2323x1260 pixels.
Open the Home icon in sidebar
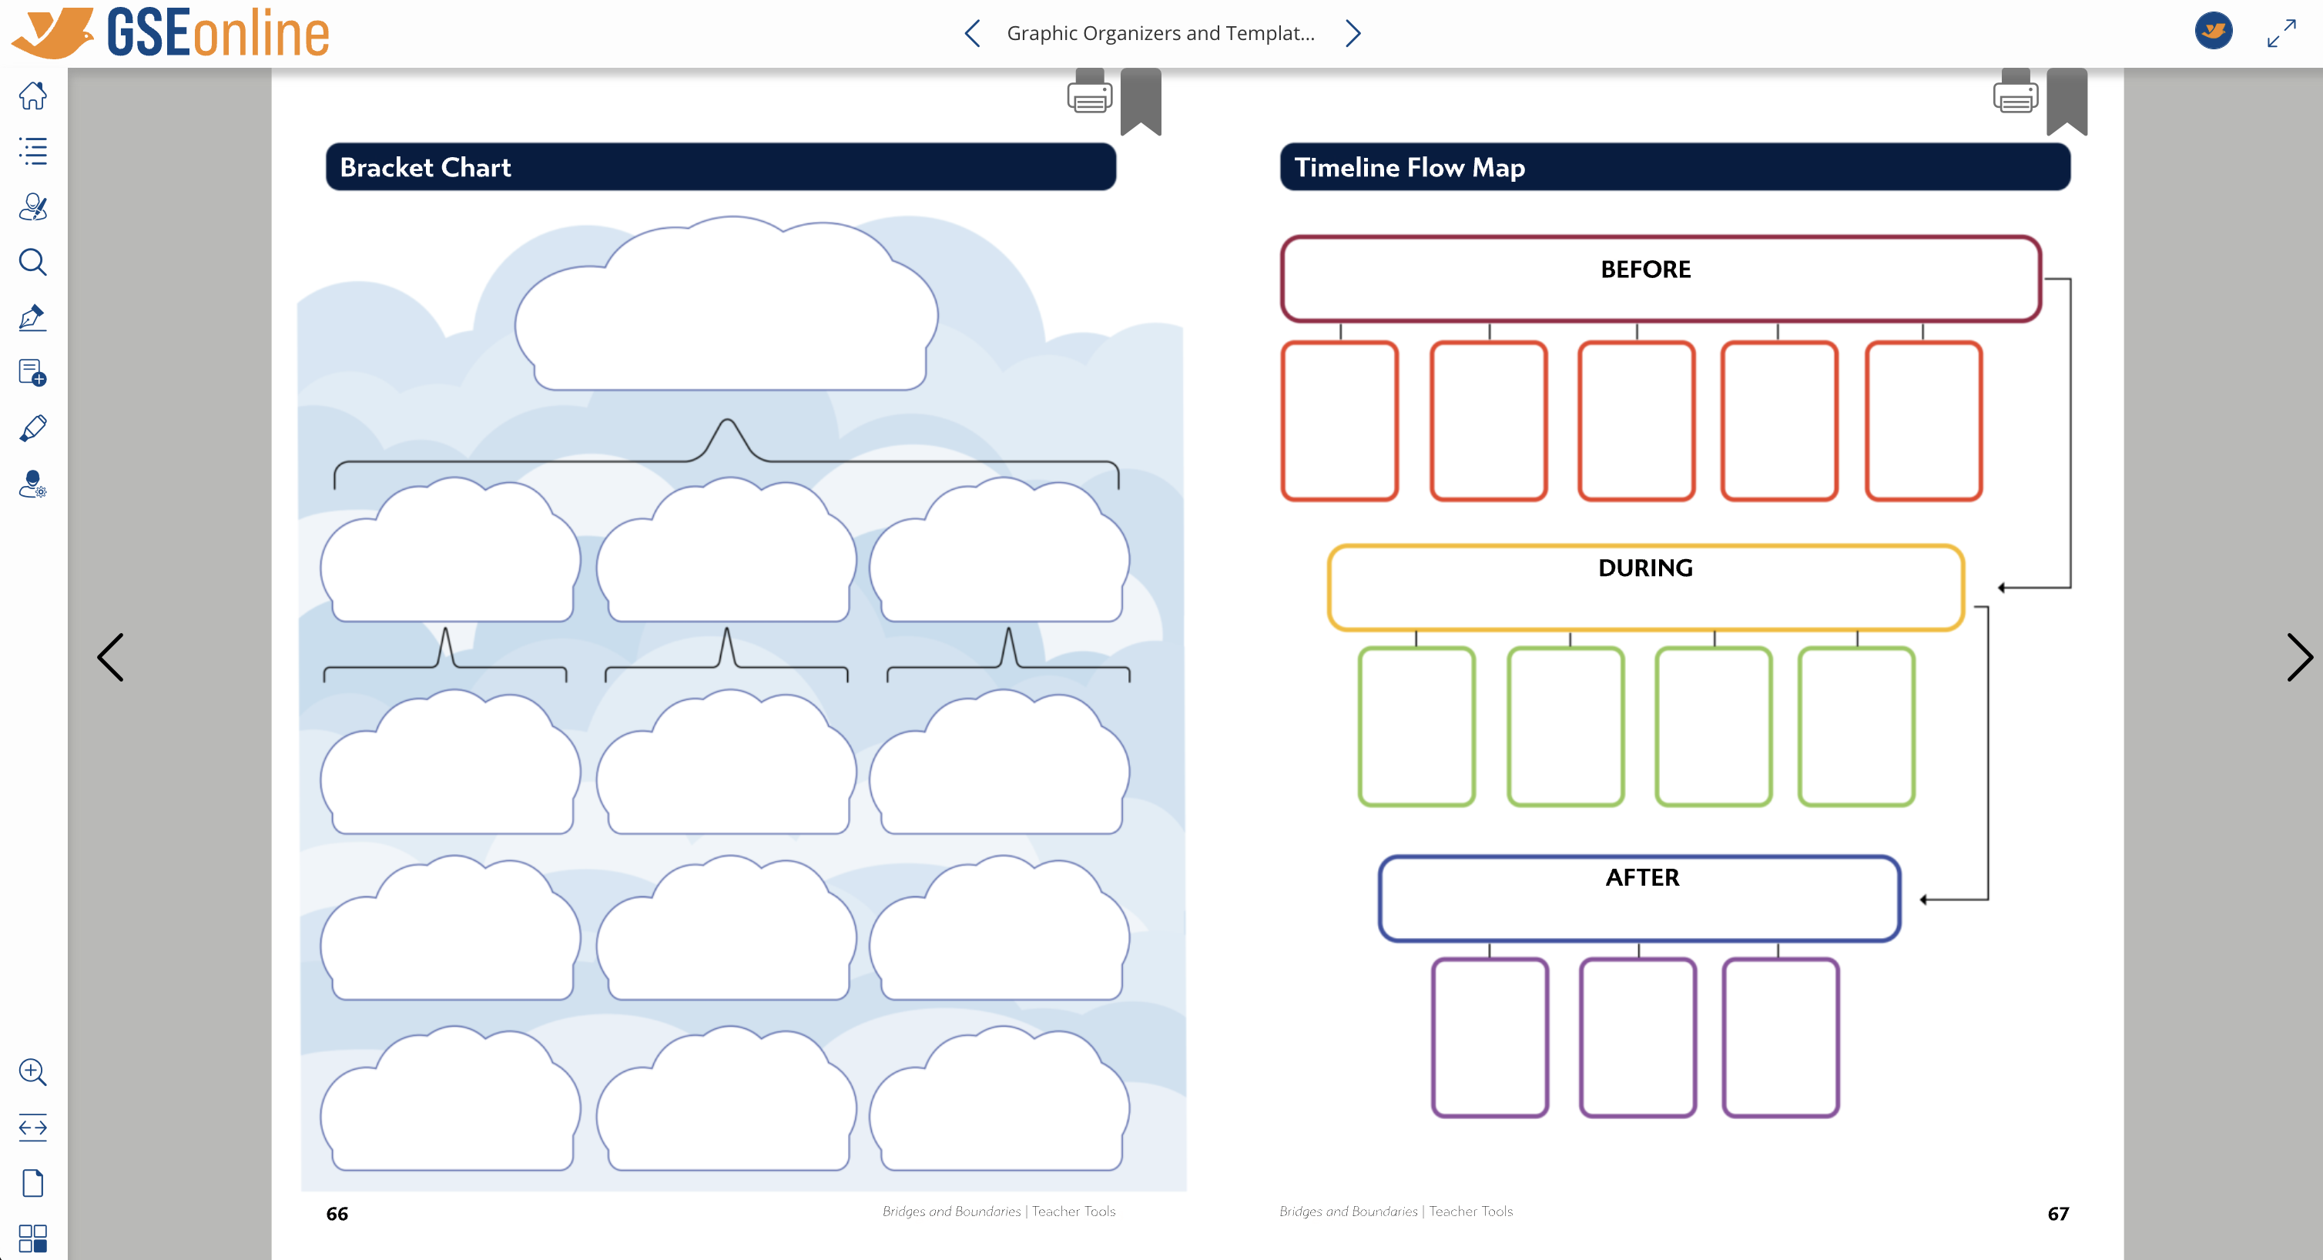[33, 96]
